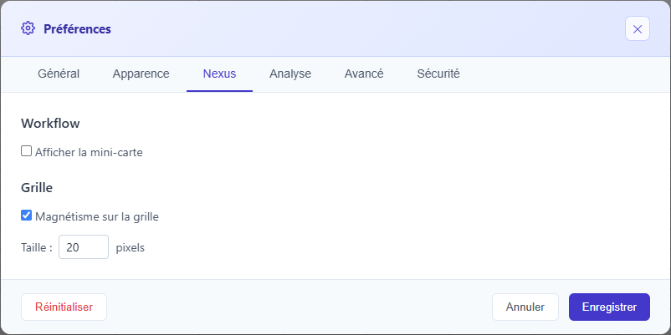Image resolution: width=671 pixels, height=335 pixels.
Task: Click the "Magnétisme sur la grille" label text
Action: tap(97, 216)
